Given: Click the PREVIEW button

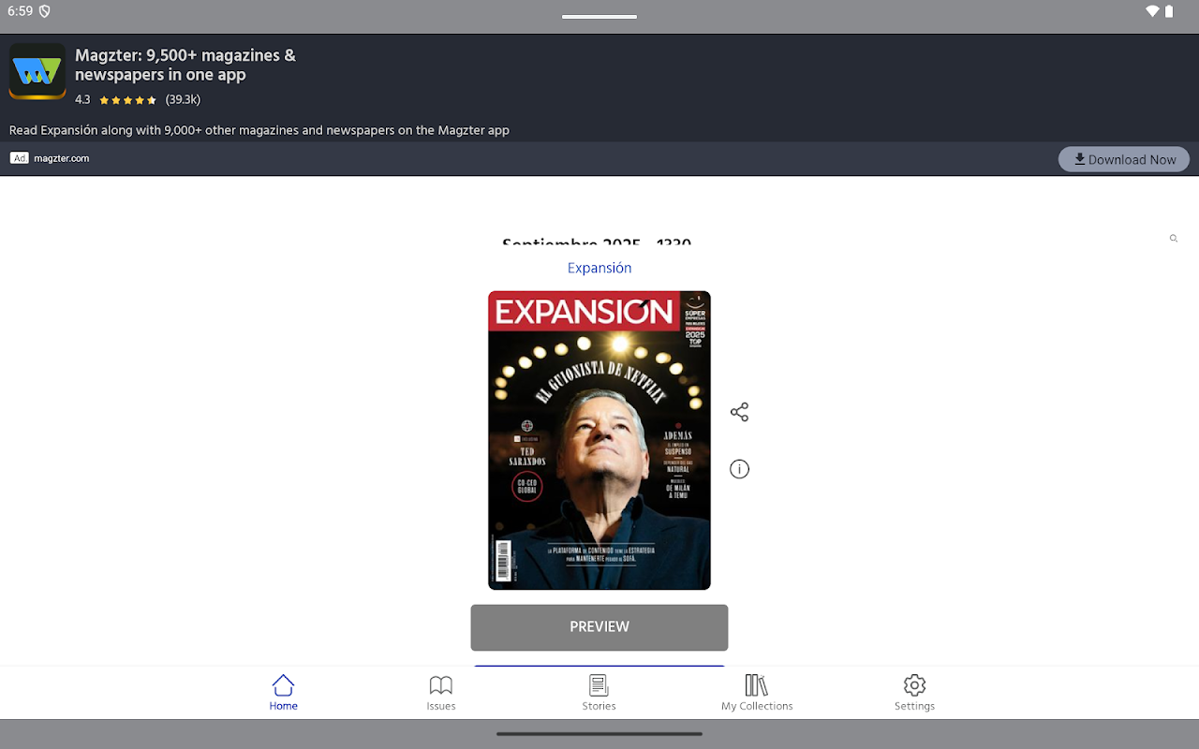Looking at the screenshot, I should pos(599,627).
